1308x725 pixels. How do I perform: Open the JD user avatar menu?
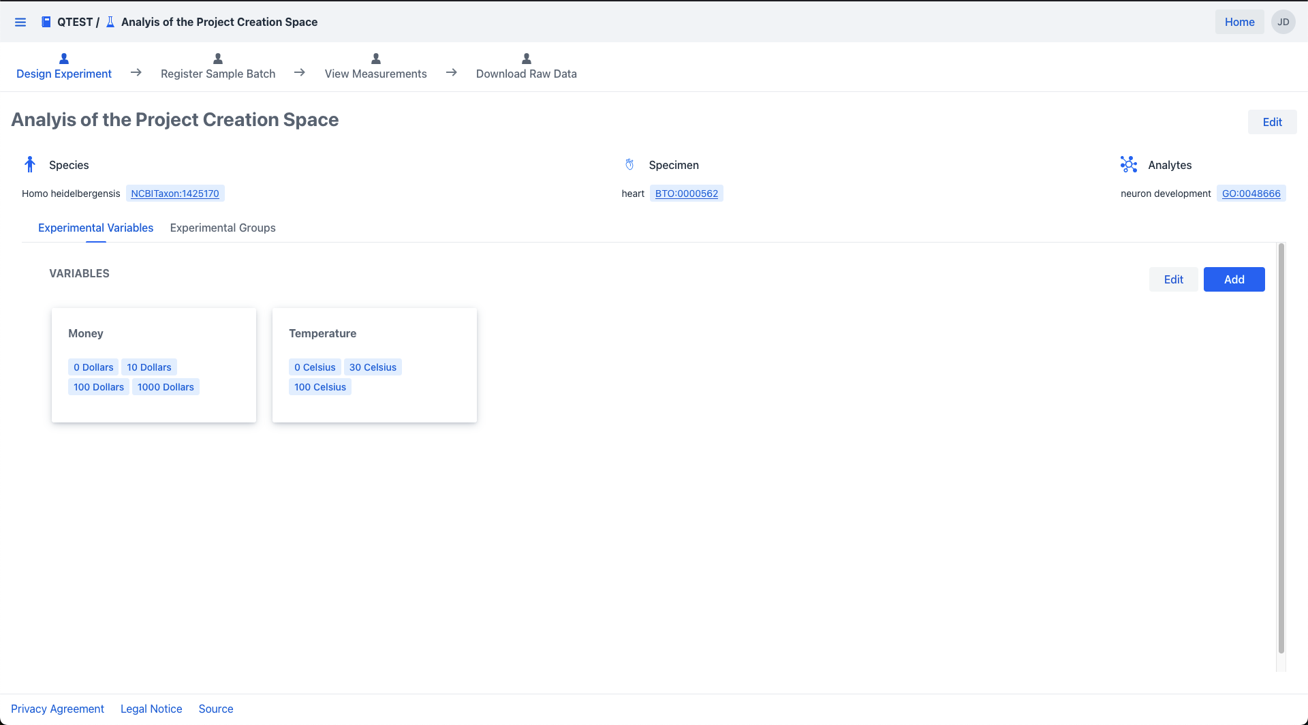(x=1283, y=22)
